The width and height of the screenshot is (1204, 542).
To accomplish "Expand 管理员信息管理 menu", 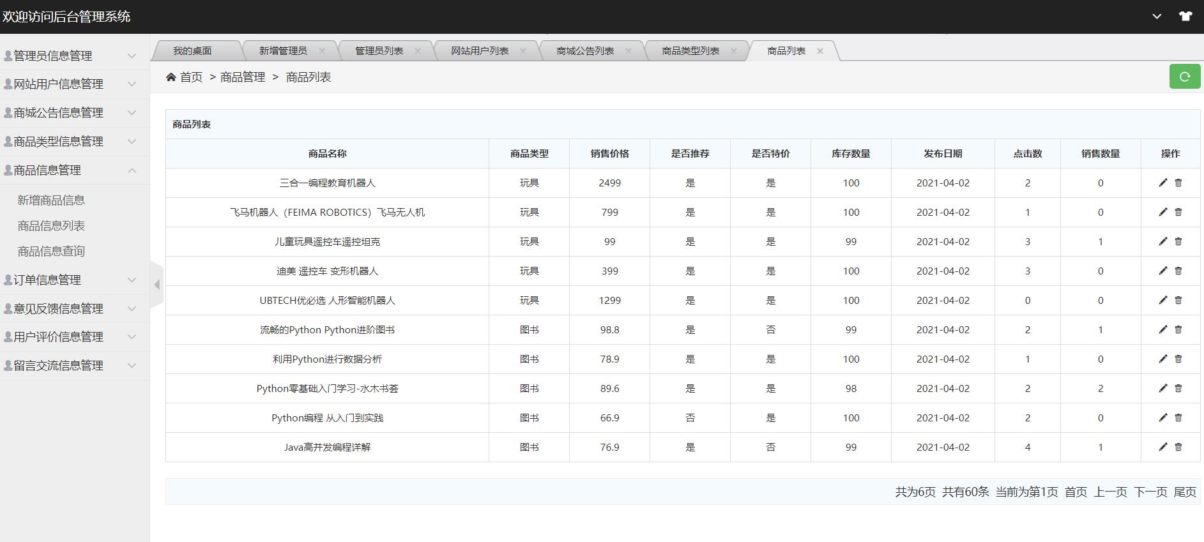I will pos(75,56).
